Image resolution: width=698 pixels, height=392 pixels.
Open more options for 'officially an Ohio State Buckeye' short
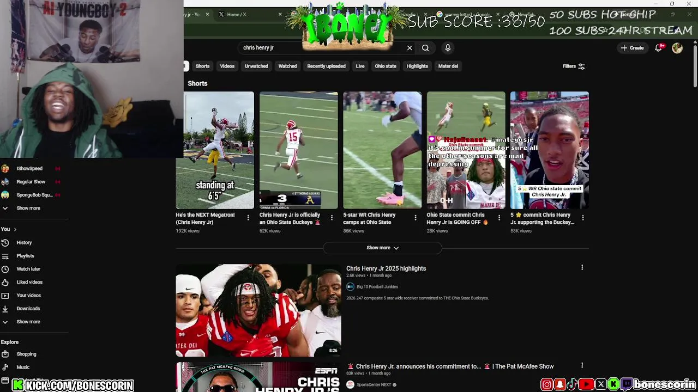[x=332, y=218]
